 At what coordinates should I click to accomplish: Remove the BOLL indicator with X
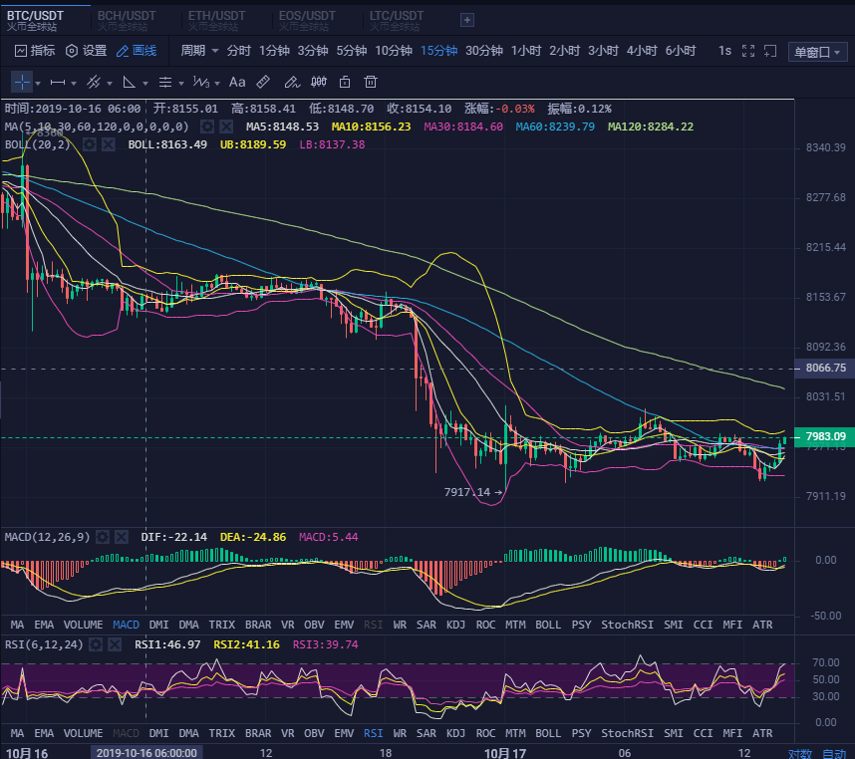coord(109,144)
